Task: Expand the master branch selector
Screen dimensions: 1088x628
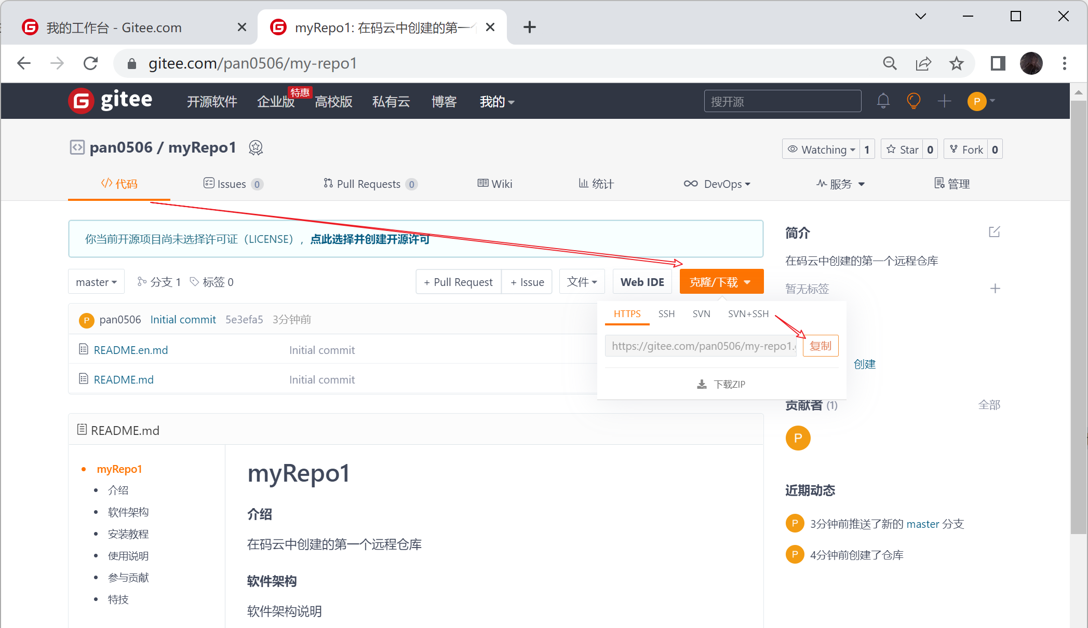Action: [x=96, y=282]
